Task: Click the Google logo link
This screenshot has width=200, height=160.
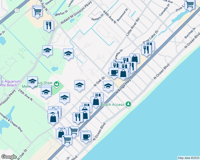Action: pyautogui.click(x=9, y=157)
